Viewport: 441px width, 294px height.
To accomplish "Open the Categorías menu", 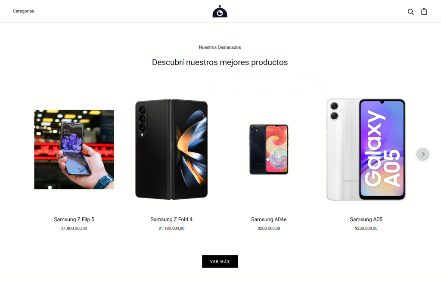I will click(23, 11).
